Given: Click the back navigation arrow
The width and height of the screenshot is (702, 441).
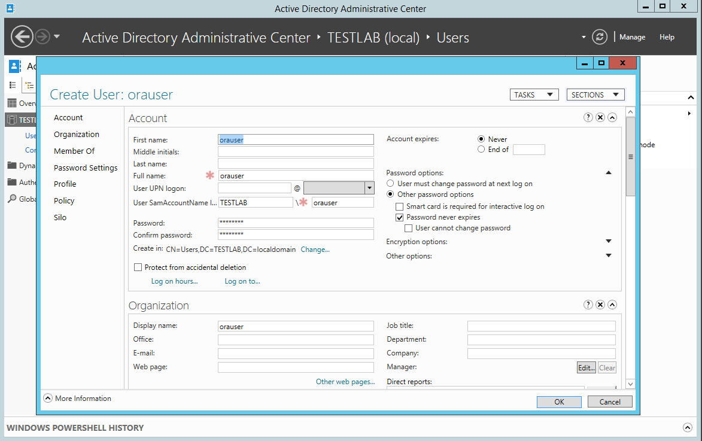Looking at the screenshot, I should [22, 37].
